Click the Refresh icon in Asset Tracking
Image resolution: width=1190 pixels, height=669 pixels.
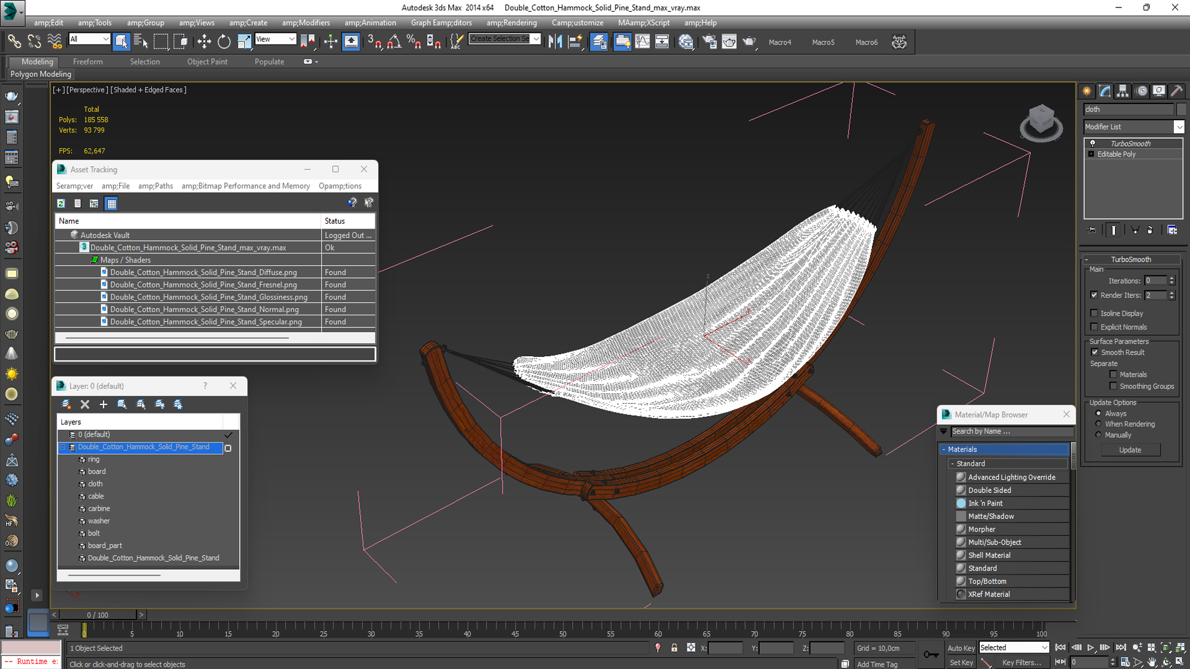tap(61, 203)
